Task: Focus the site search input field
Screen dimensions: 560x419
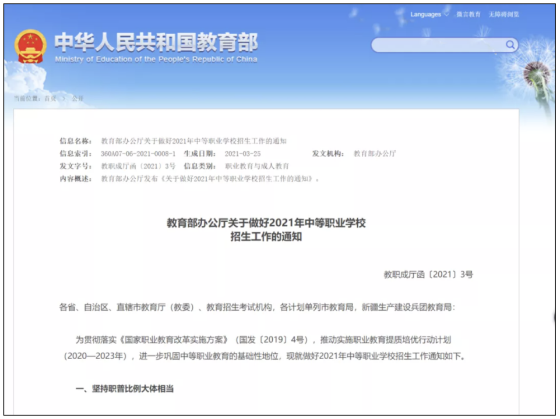Action: coord(445,45)
